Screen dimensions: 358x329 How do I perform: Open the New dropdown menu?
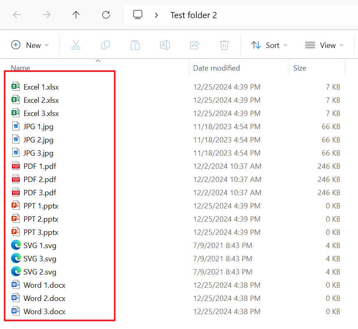[x=30, y=45]
